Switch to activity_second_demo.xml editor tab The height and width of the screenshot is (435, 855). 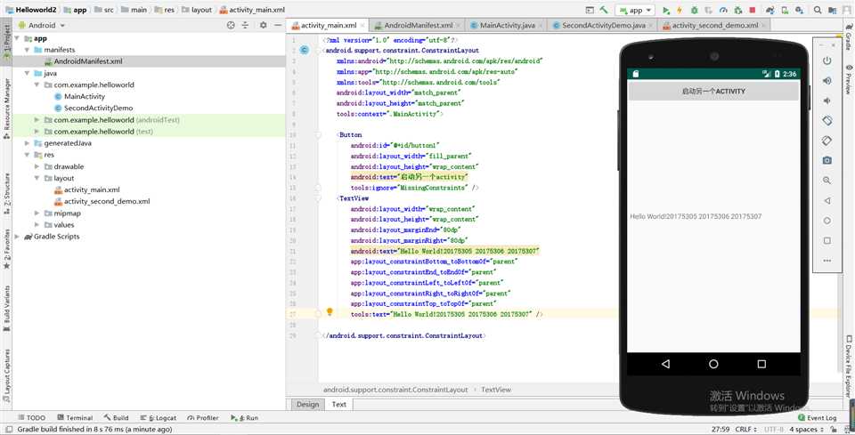(x=714, y=25)
